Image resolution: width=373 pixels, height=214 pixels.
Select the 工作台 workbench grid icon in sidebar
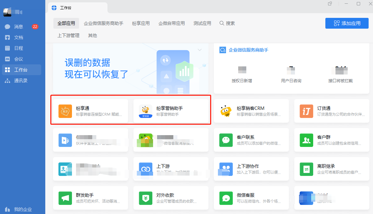(7, 70)
